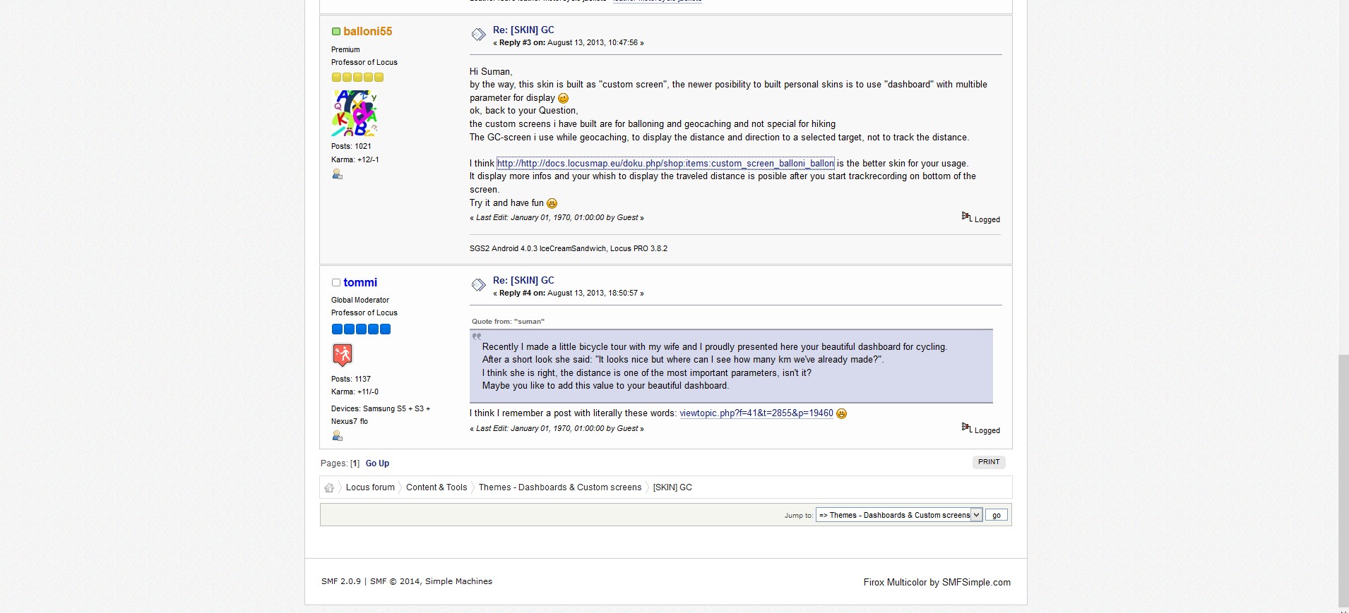Go to Content & Tools breadcrumb
The height and width of the screenshot is (613, 1349).
pyautogui.click(x=436, y=487)
